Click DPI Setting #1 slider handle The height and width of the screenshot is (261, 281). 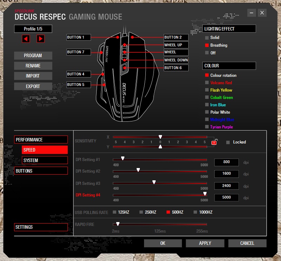(123, 158)
